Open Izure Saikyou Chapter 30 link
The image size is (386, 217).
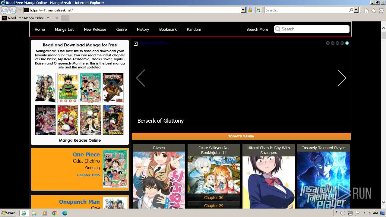click(x=214, y=197)
